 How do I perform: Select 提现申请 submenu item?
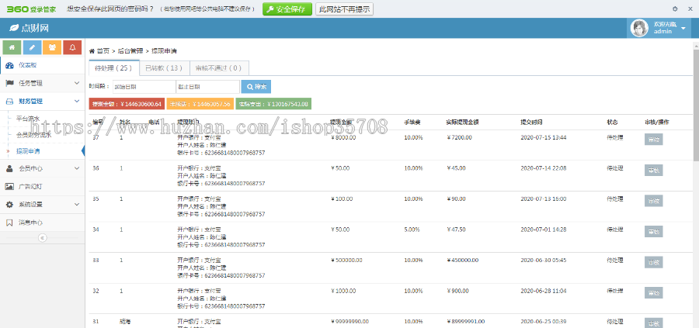coord(28,151)
